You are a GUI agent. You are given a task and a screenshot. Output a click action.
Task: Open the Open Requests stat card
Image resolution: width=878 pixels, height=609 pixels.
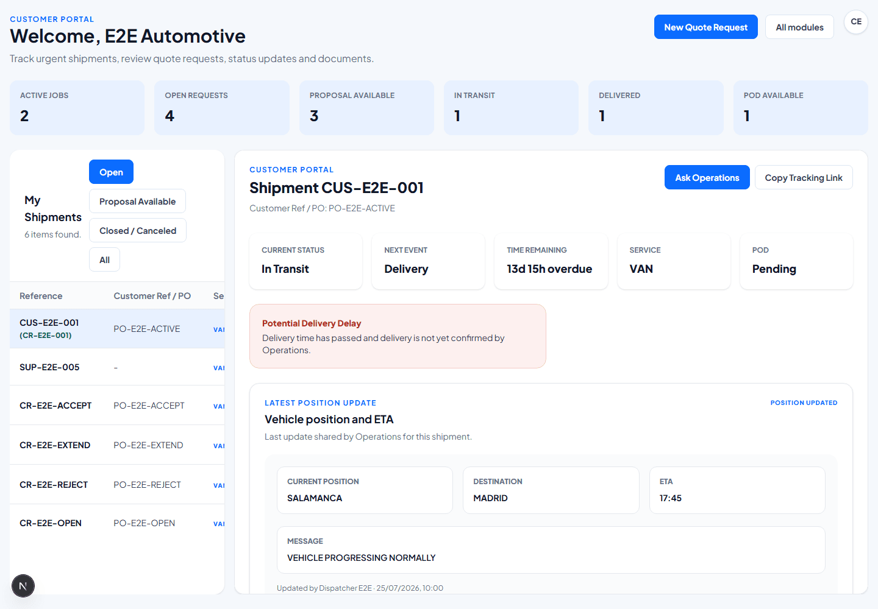(x=222, y=108)
